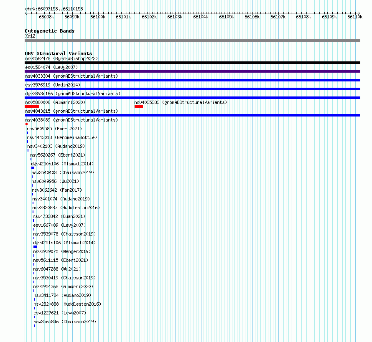Select the purple esv1584074 variant bar

point(192,71)
